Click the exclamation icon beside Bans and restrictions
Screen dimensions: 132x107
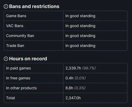[x=6, y=6]
